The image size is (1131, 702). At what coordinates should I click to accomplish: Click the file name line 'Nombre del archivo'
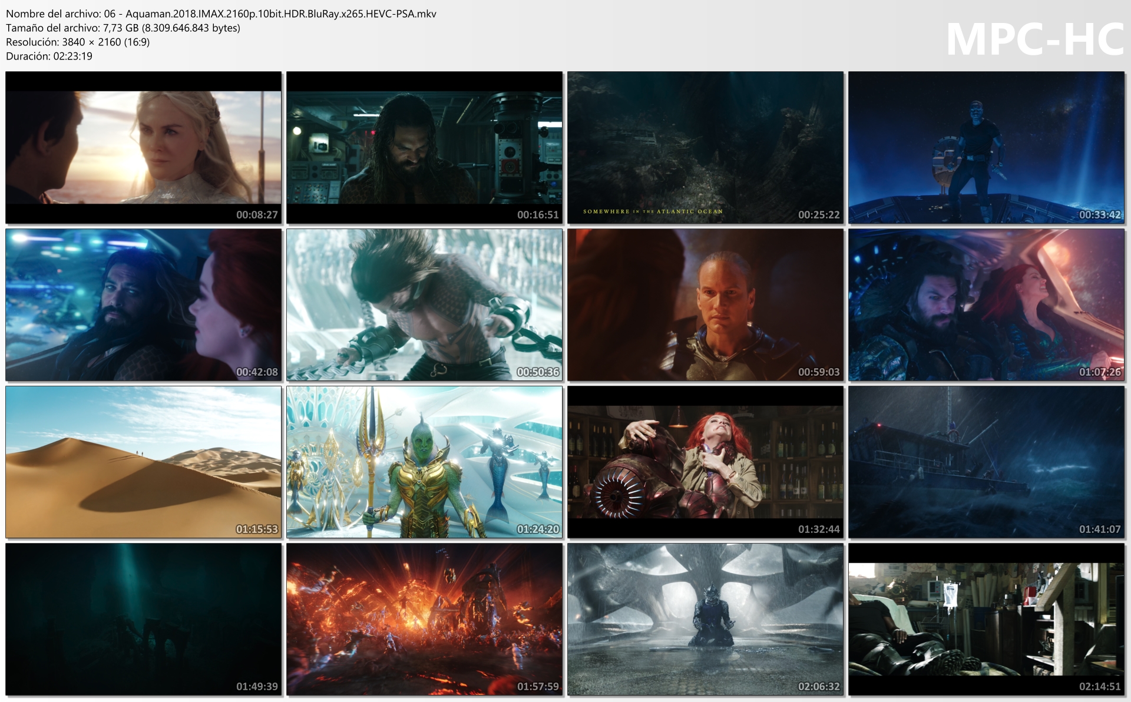(x=221, y=14)
